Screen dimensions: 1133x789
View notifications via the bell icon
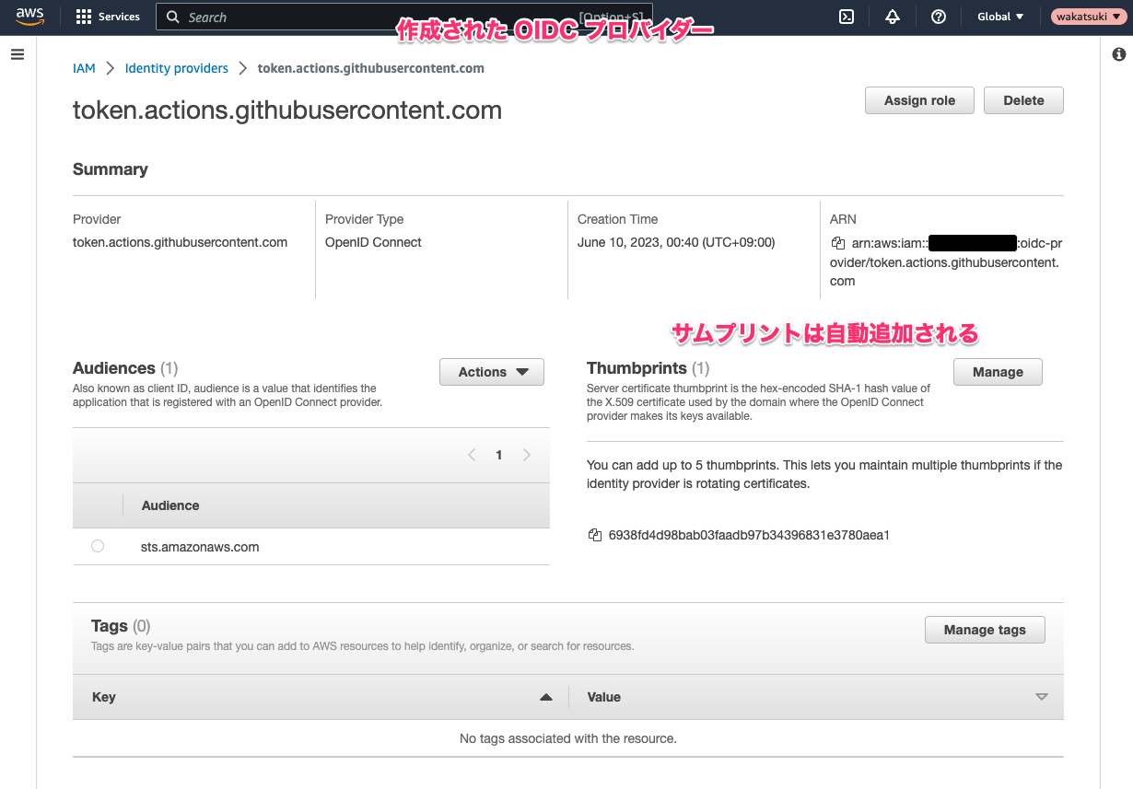click(x=892, y=17)
